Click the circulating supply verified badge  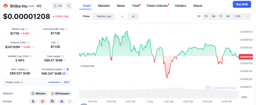67,69
